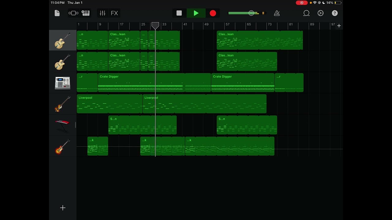Select the sunburst electric guitar track header
Viewport: 392px width, 220px height.
(63, 146)
